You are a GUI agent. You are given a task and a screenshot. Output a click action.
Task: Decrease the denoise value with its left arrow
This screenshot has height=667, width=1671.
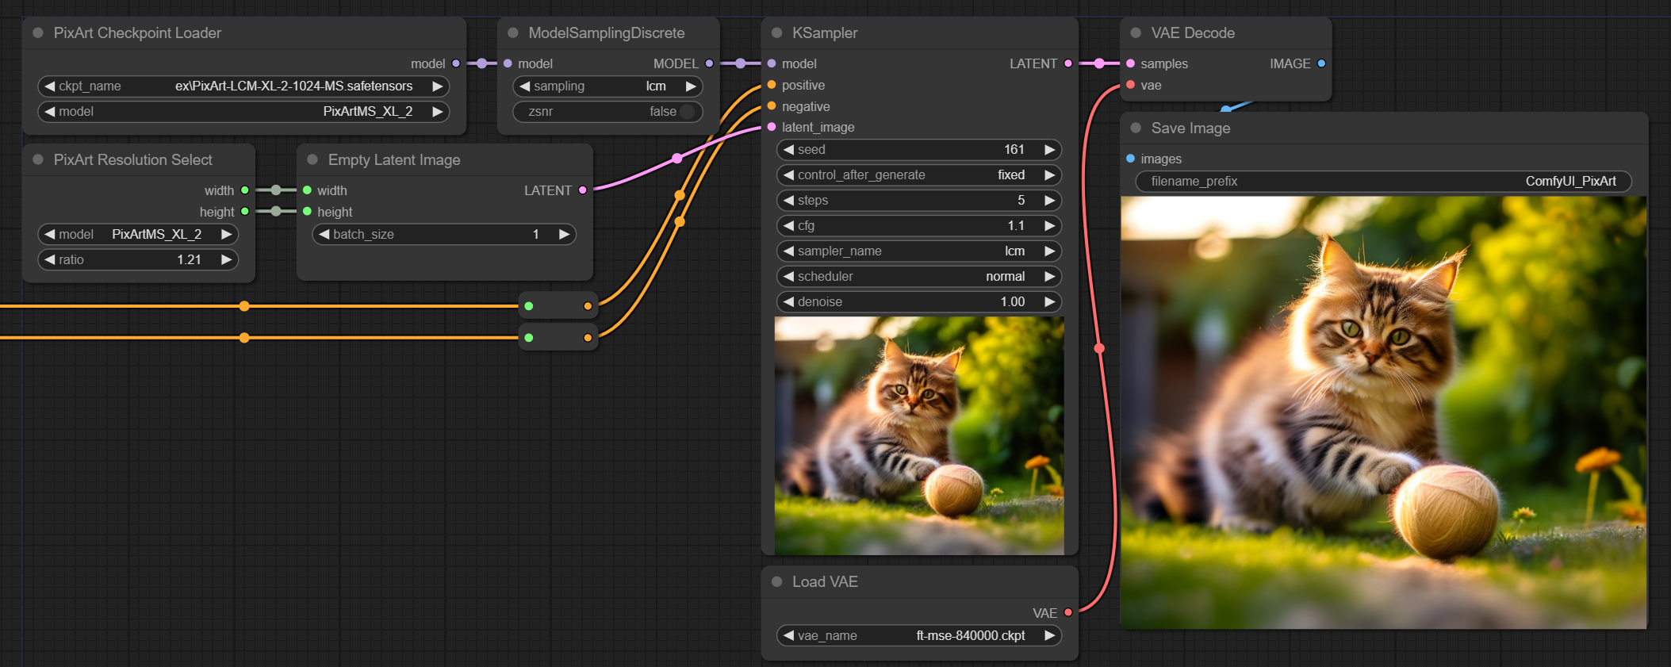pos(788,302)
